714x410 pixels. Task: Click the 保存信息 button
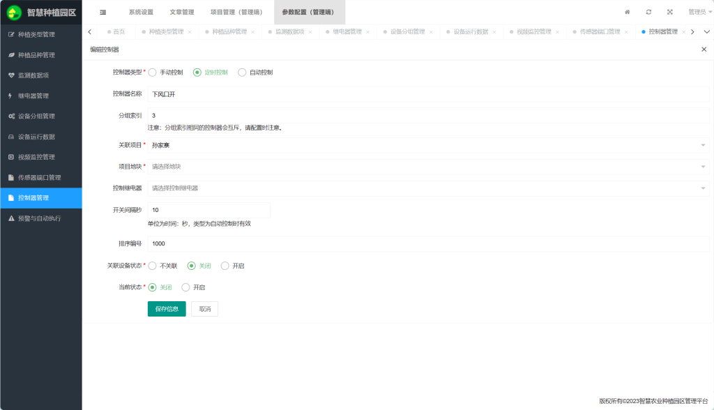(167, 309)
